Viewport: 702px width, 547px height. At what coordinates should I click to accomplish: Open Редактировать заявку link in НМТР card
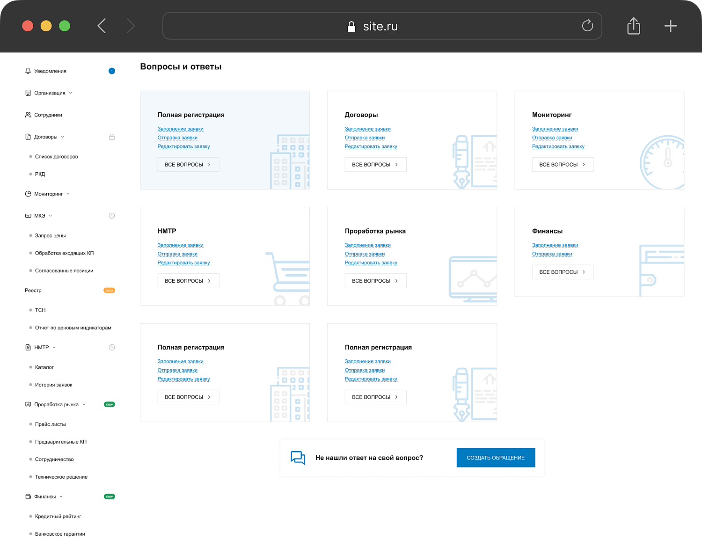click(x=183, y=263)
